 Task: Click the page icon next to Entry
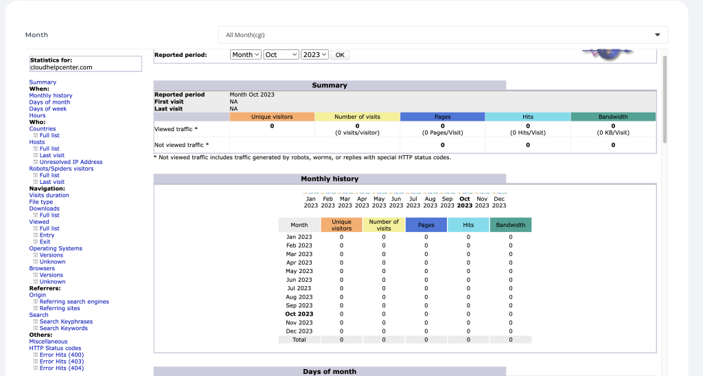(35, 235)
